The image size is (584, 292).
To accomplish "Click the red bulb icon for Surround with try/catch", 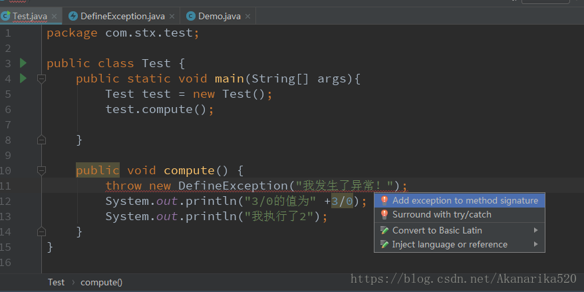I will 384,215.
